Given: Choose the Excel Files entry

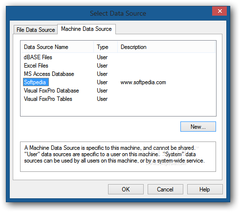Looking at the screenshot, I should click(x=36, y=66).
